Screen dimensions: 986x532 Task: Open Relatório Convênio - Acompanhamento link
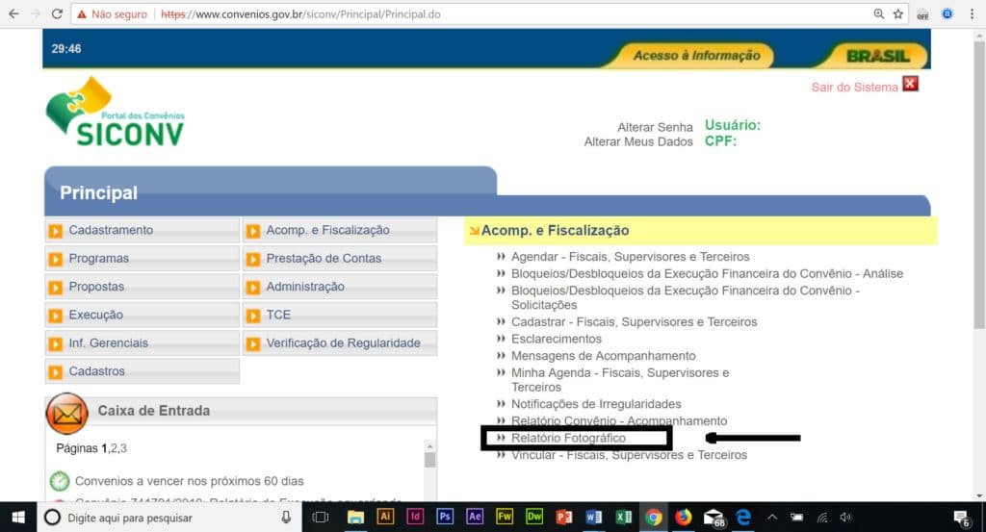[619, 420]
